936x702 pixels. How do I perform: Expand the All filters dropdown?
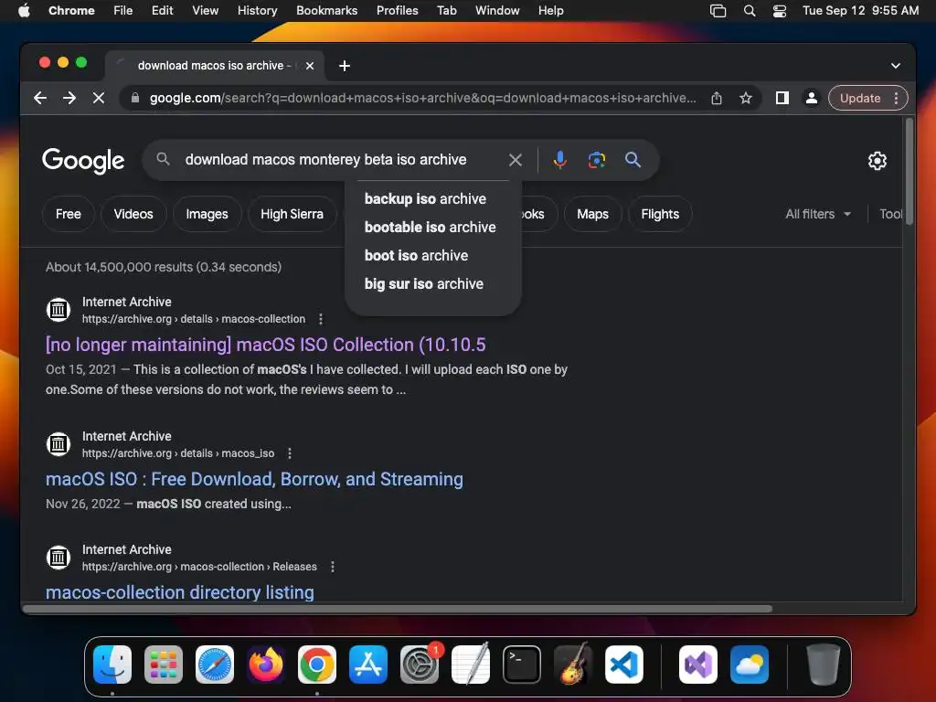click(x=818, y=214)
